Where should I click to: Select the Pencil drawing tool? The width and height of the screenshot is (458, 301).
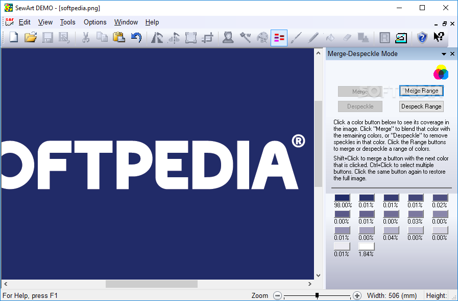pos(313,38)
